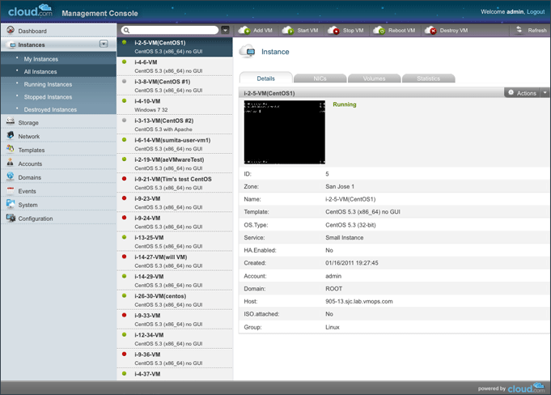This screenshot has height=395, width=551.
Task: Click the Reboot VM cloud icon
Action: (379, 31)
